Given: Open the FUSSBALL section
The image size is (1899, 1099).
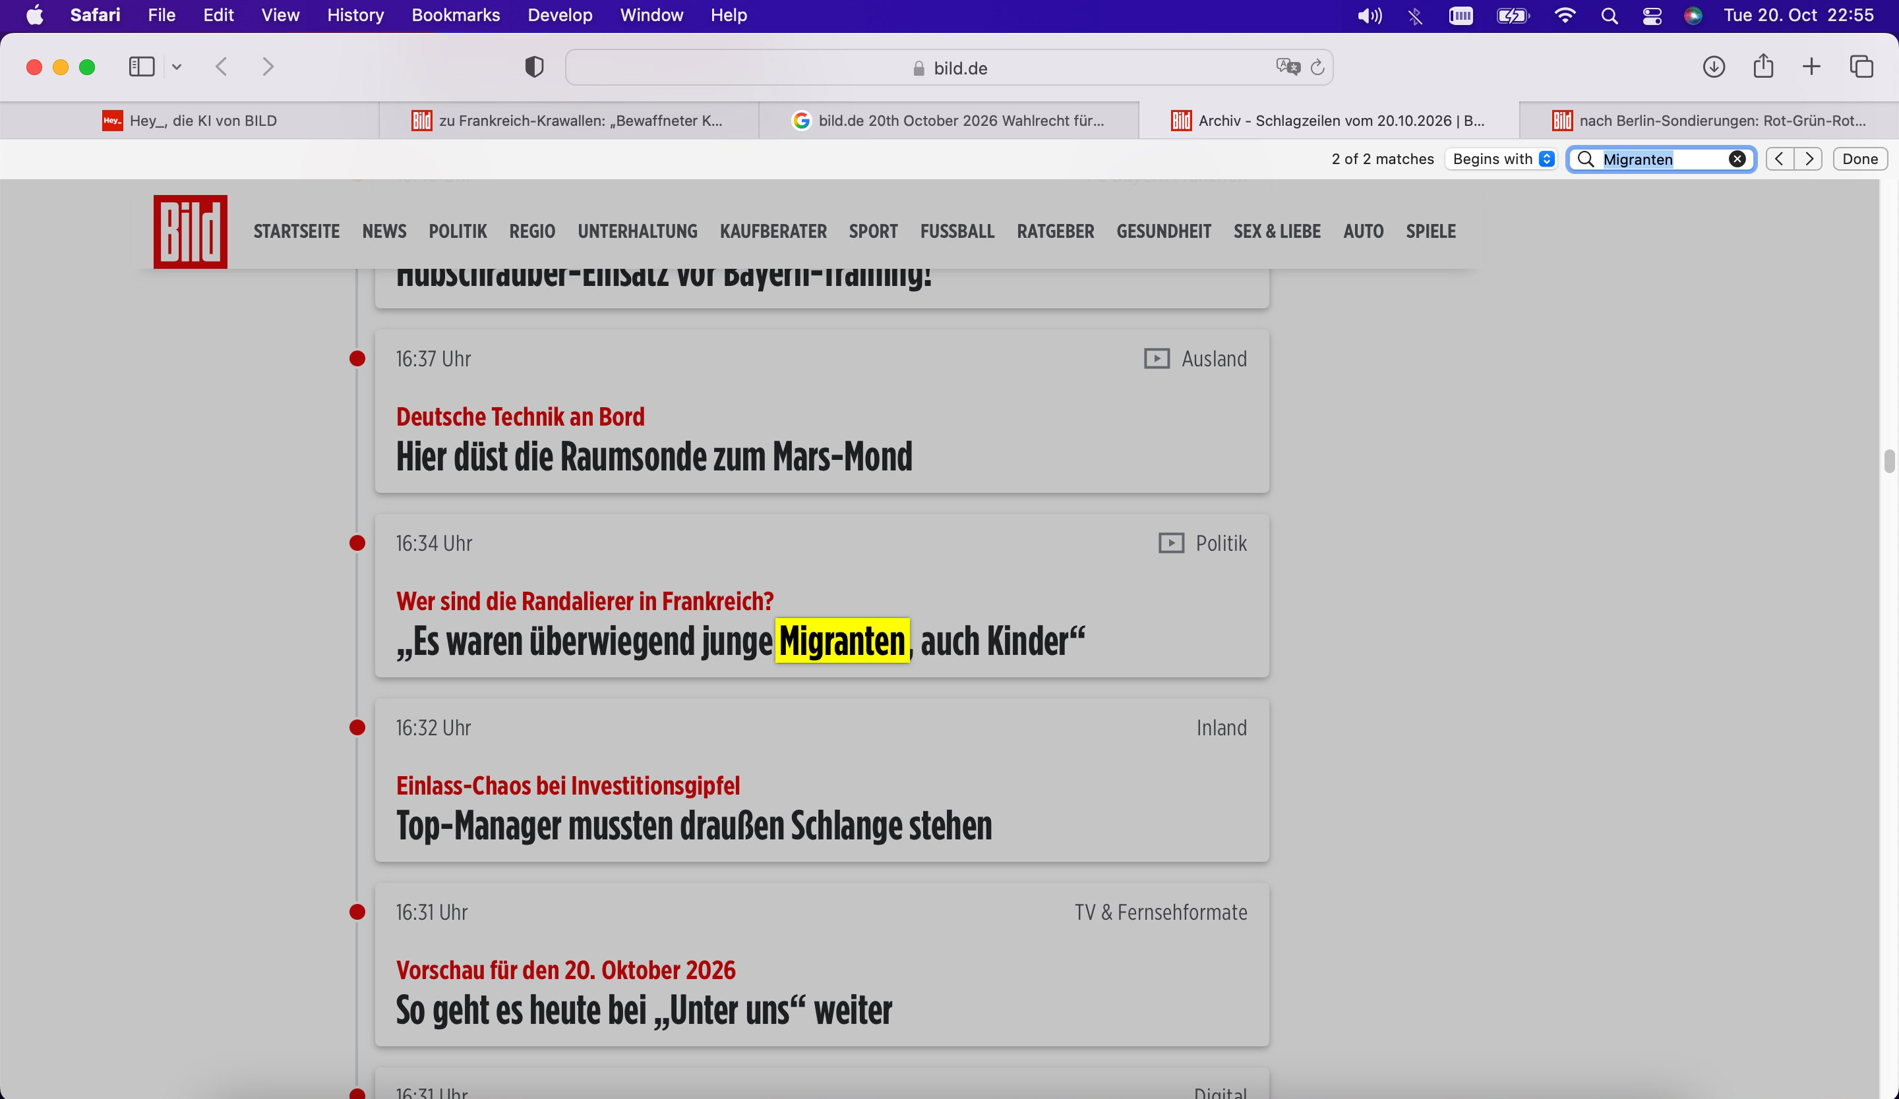Looking at the screenshot, I should point(957,231).
